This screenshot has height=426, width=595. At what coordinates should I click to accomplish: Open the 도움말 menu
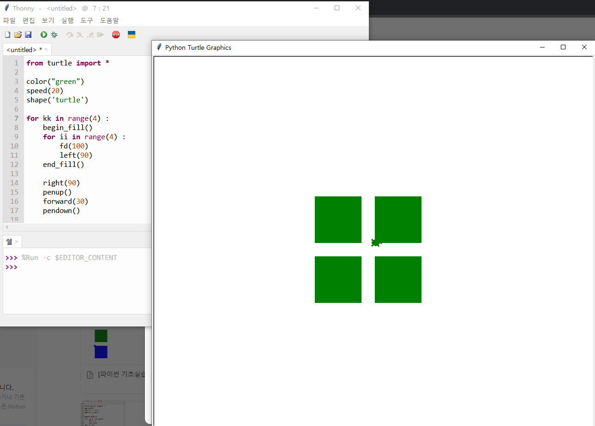coord(109,20)
